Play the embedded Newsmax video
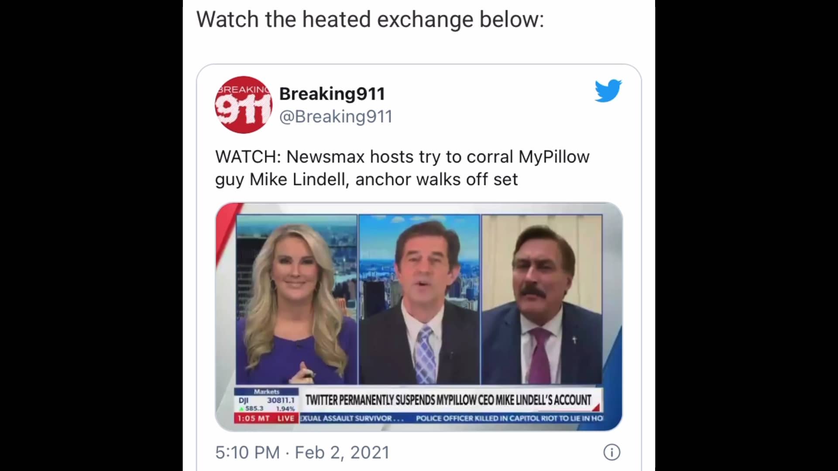This screenshot has height=471, width=838. (x=419, y=317)
